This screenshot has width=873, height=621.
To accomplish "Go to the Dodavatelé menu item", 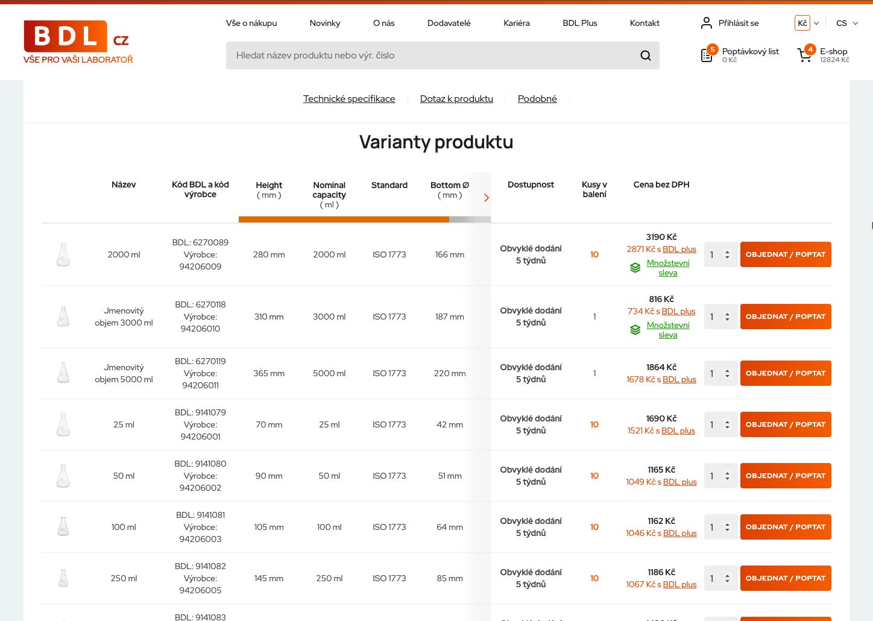I will [449, 23].
